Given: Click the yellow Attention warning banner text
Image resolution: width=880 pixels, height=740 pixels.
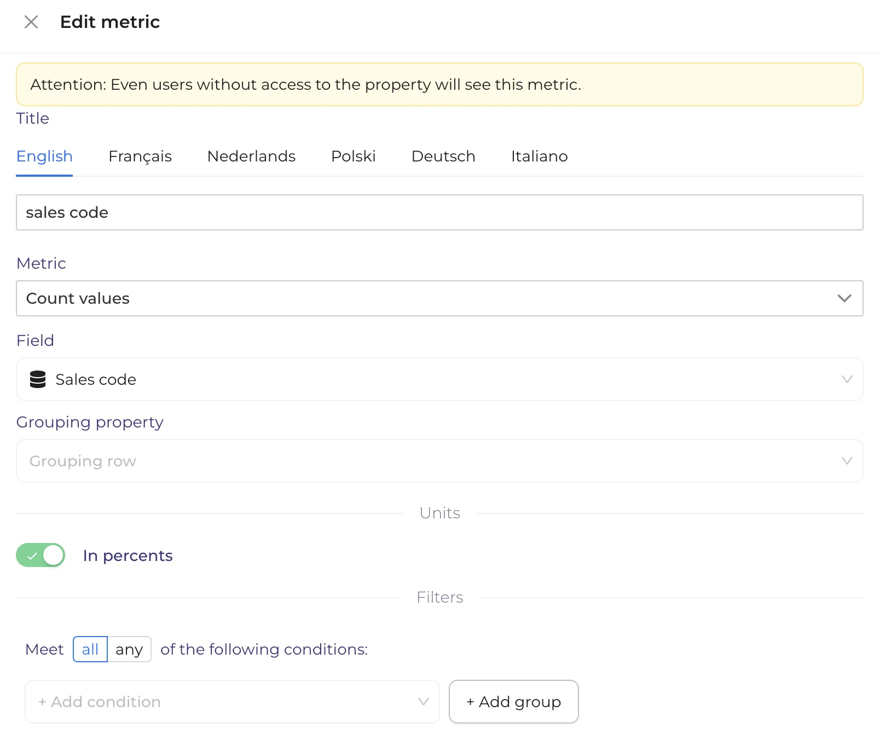Looking at the screenshot, I should [x=306, y=84].
